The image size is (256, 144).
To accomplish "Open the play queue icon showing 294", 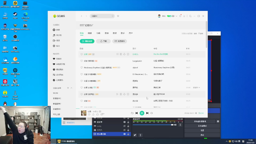I will tap(201, 113).
